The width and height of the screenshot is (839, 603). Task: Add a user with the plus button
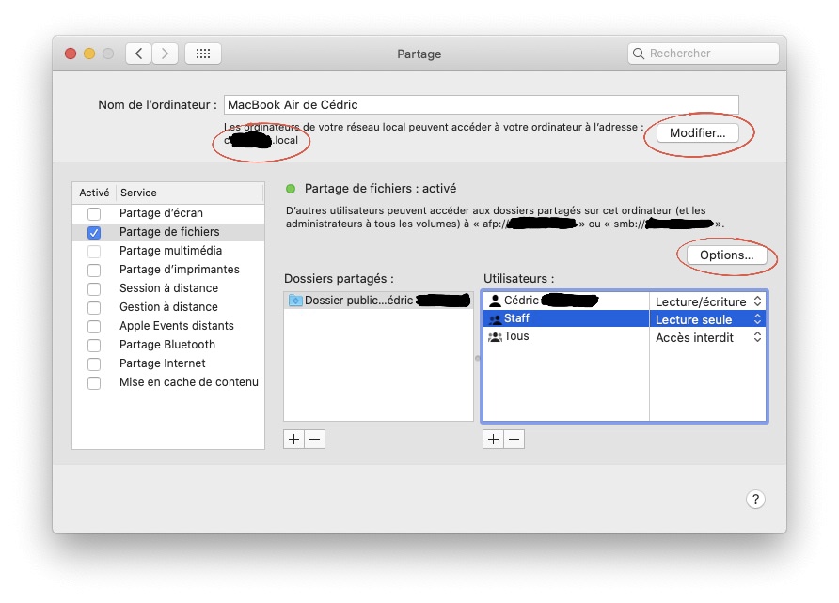493,439
